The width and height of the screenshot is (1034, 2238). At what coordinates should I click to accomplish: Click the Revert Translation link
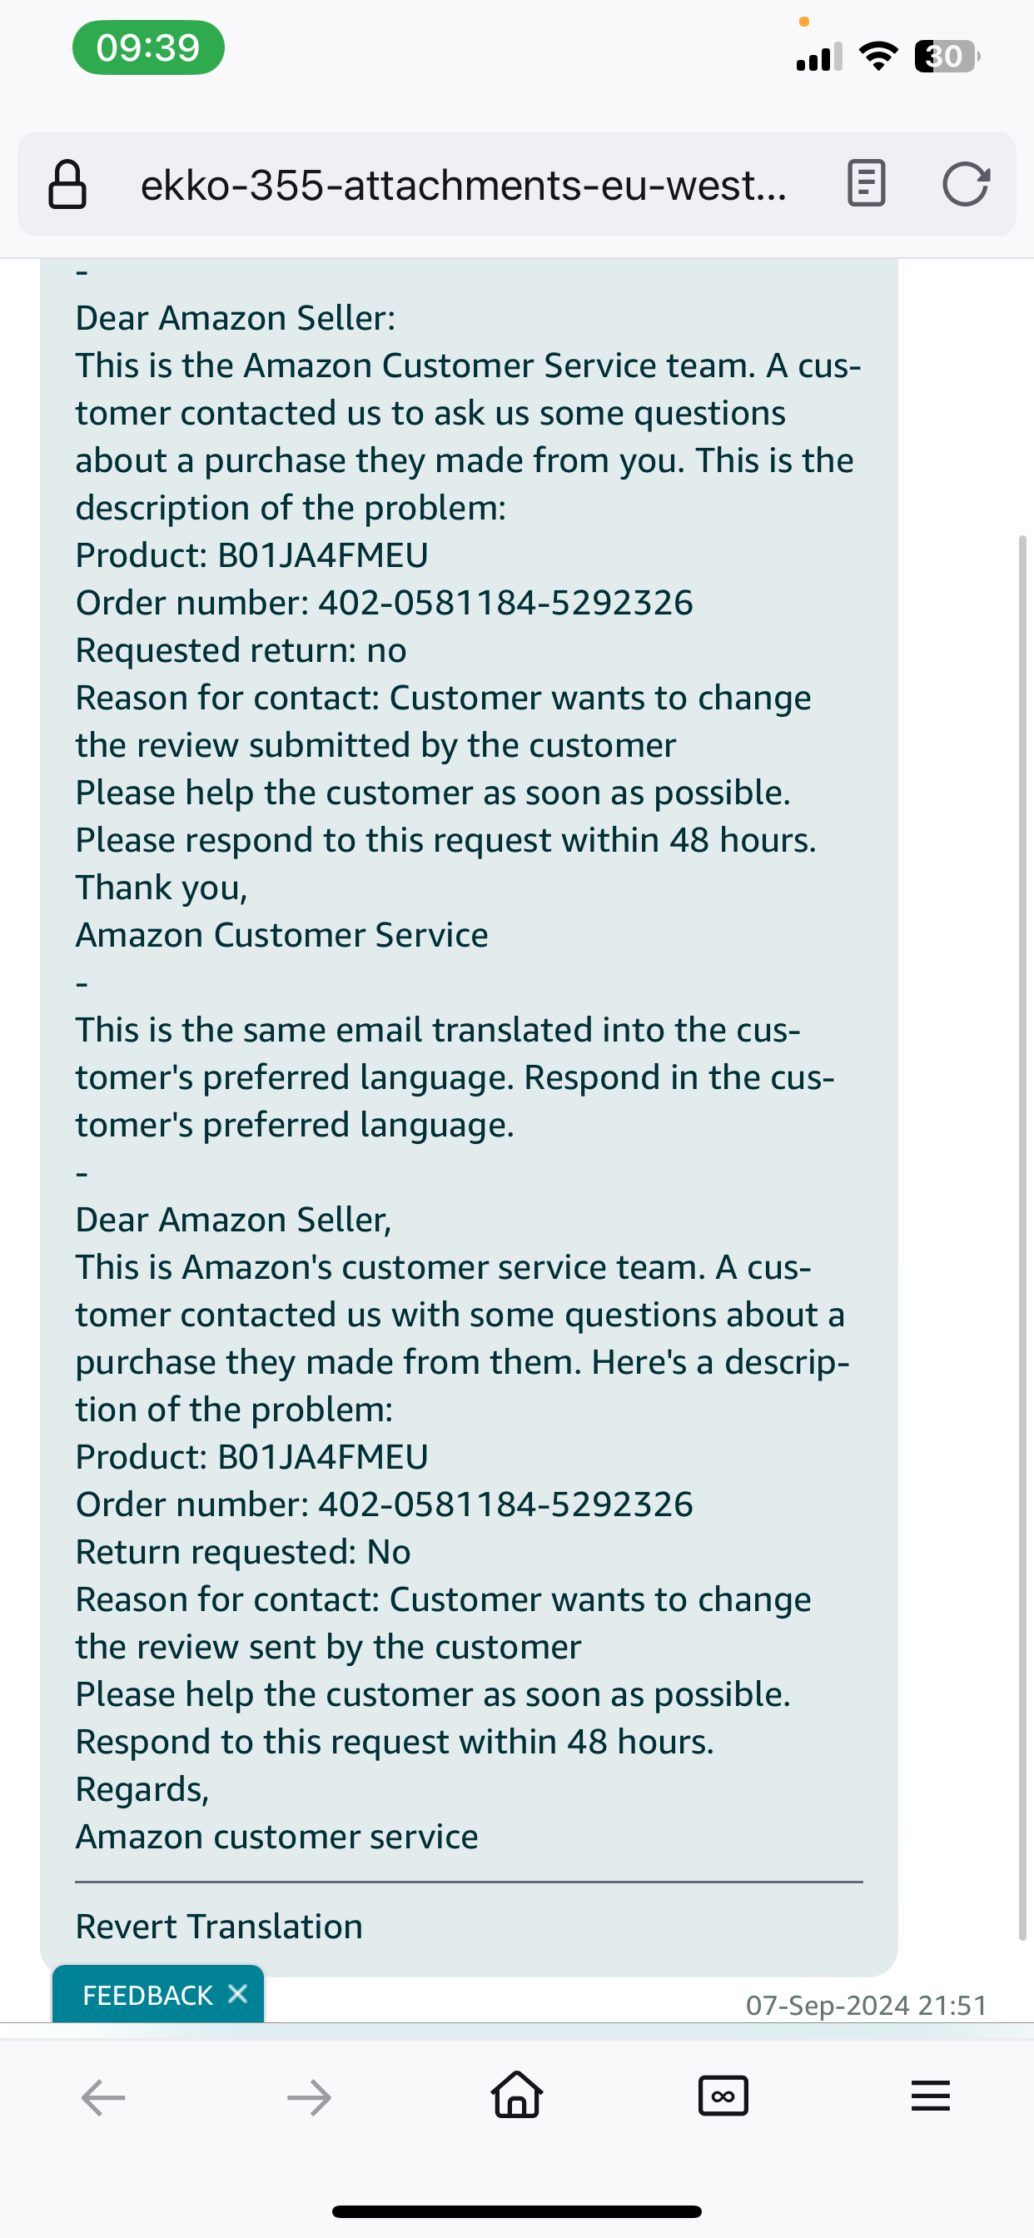(x=219, y=1926)
